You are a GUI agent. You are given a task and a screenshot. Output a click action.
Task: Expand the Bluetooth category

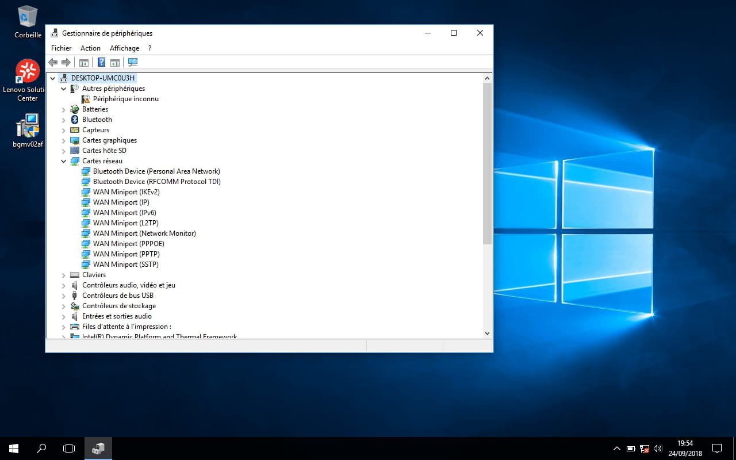coord(64,120)
